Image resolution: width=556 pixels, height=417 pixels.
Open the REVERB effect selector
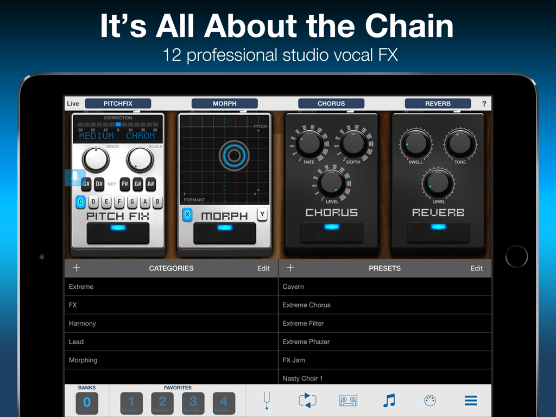pyautogui.click(x=438, y=103)
